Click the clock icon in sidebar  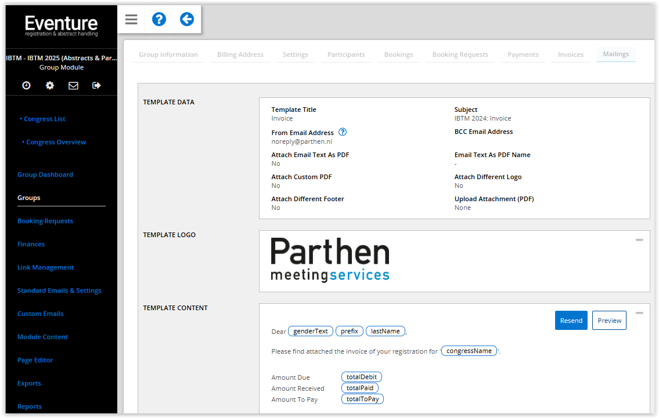tap(26, 85)
